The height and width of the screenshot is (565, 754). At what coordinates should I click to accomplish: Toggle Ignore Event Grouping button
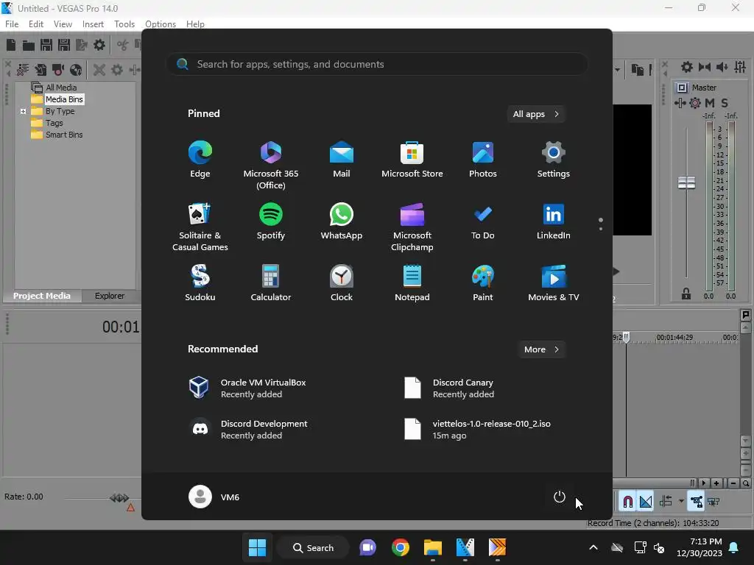click(714, 502)
